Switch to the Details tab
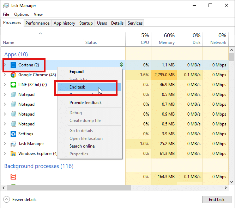 coord(117,23)
